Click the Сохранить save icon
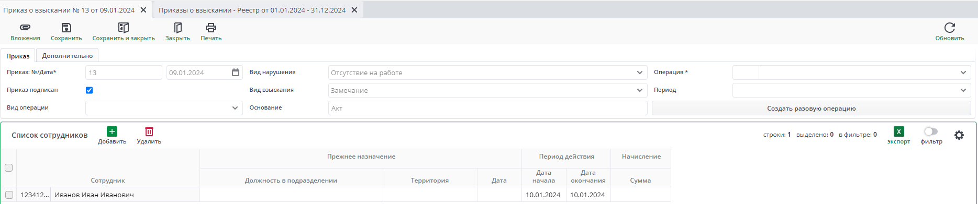Viewport: 978px width, 204px height. pos(66,28)
